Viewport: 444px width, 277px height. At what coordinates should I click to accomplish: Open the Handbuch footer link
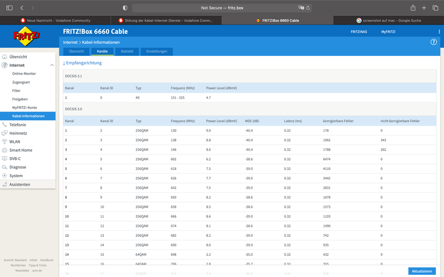point(47,260)
